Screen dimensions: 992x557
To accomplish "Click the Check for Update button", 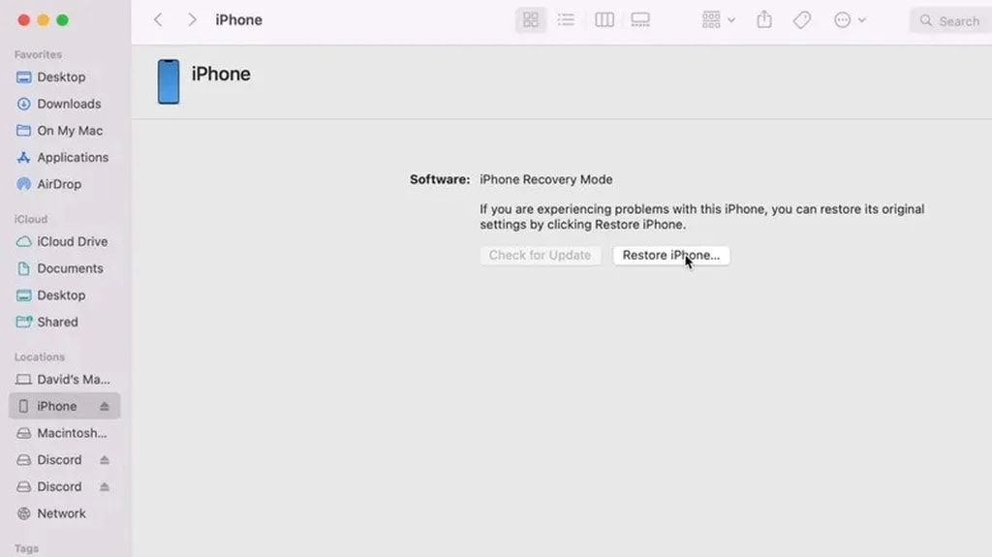I will pyautogui.click(x=540, y=256).
